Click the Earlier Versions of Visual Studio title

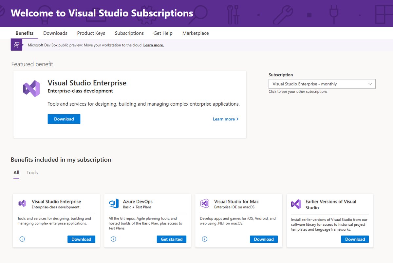[331, 204]
